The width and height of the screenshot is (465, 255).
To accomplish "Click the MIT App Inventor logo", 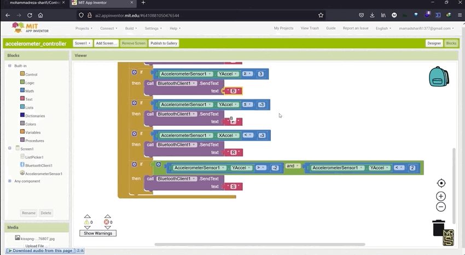I will (30, 28).
